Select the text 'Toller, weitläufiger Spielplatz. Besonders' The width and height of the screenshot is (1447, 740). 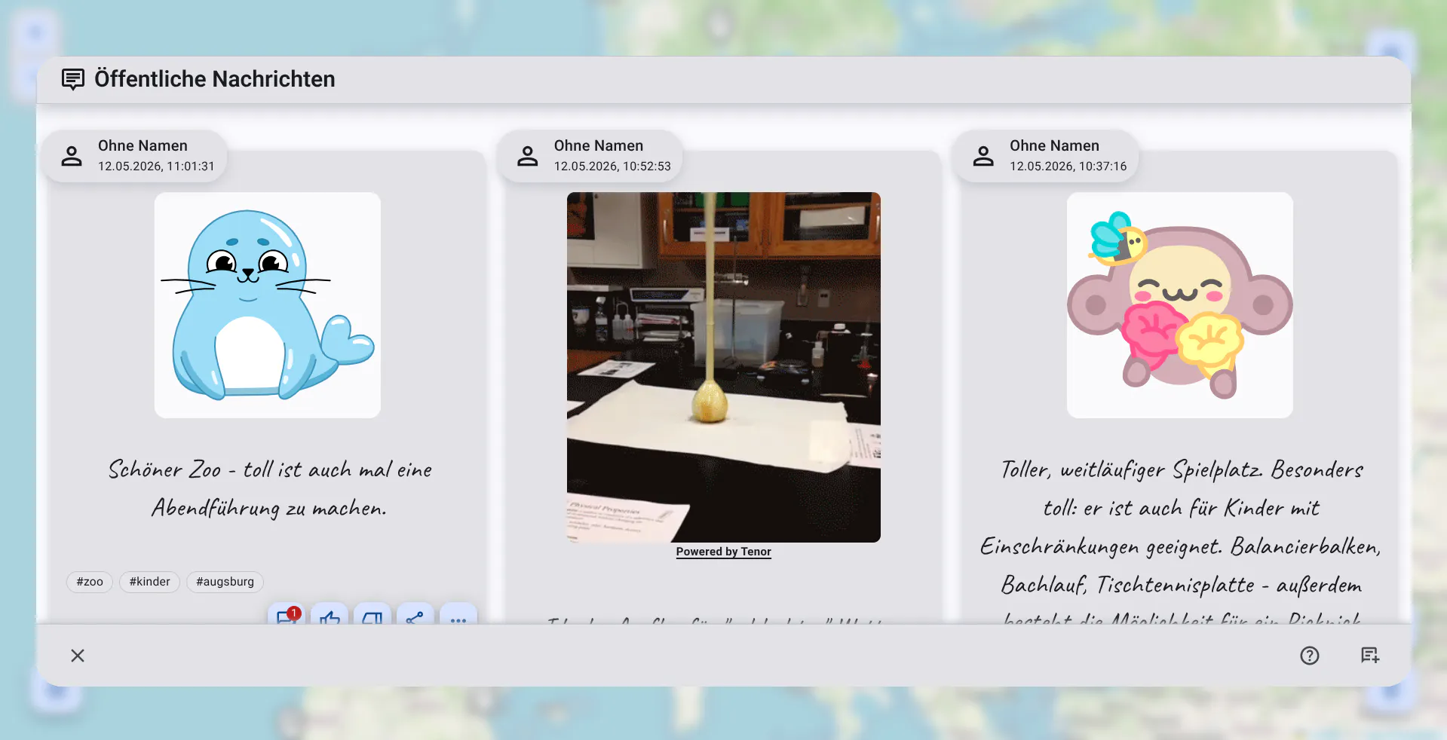(1182, 470)
